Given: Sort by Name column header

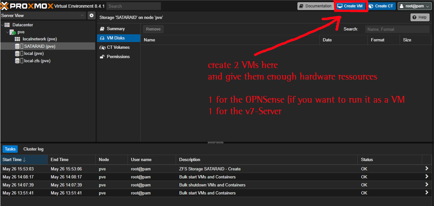Looking at the screenshot, I should [x=230, y=40].
